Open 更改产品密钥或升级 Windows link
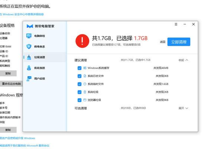The image size is (223, 149). coord(17,138)
